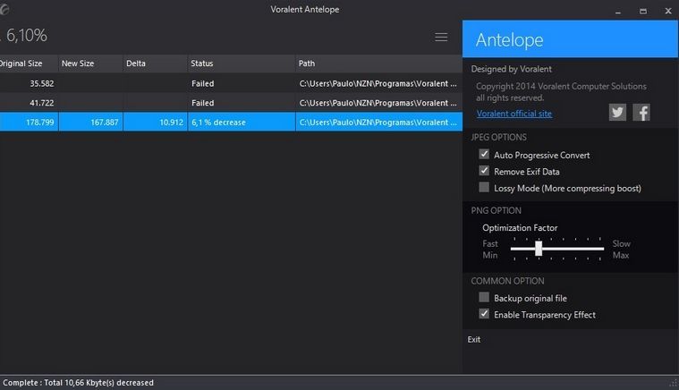679x390 pixels.
Task: Click the 6,10% total percentage
Action: 26,35
